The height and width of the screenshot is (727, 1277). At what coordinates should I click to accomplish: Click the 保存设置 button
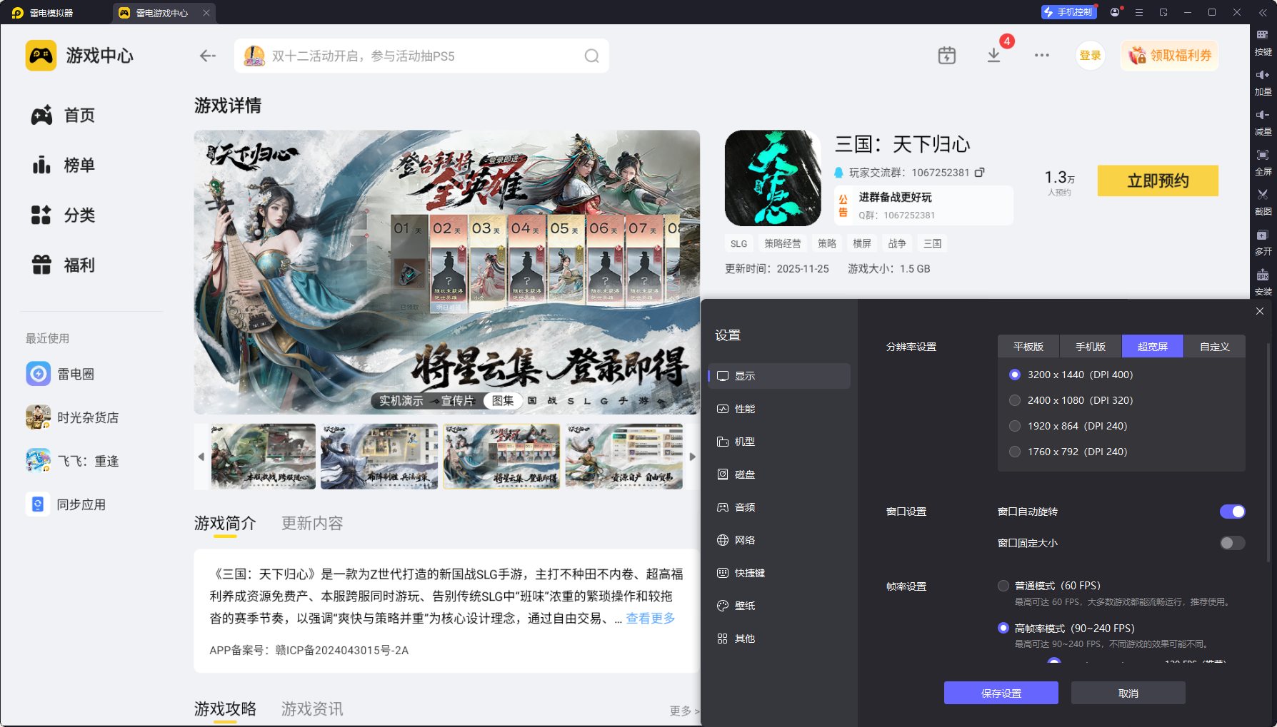[1001, 693]
